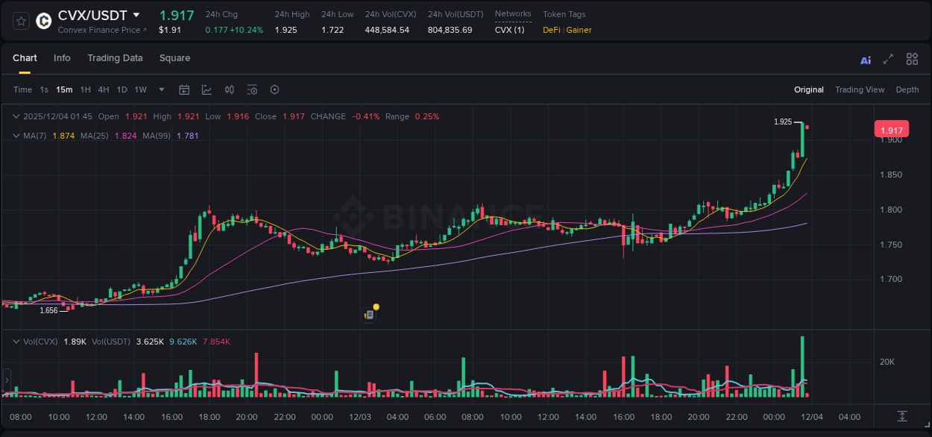Collapse the Vol(CVX) volume panel chevron
The width and height of the screenshot is (932, 437).
coord(16,340)
